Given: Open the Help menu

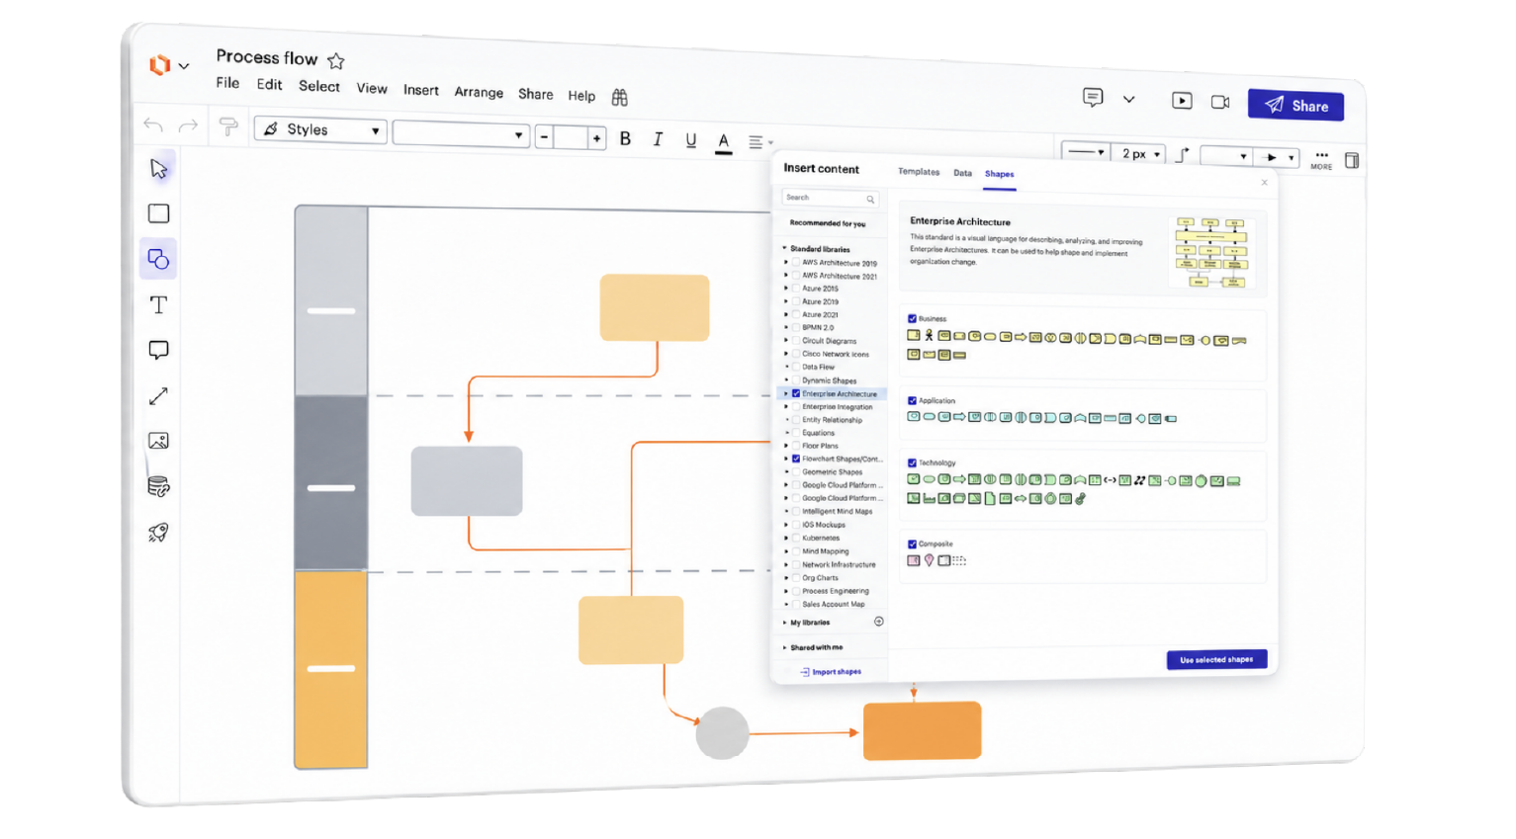Looking at the screenshot, I should (581, 96).
